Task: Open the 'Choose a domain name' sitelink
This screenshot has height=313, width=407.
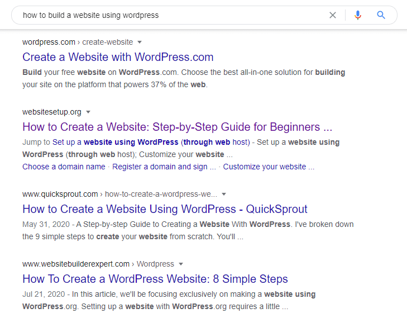Action: click(x=64, y=167)
